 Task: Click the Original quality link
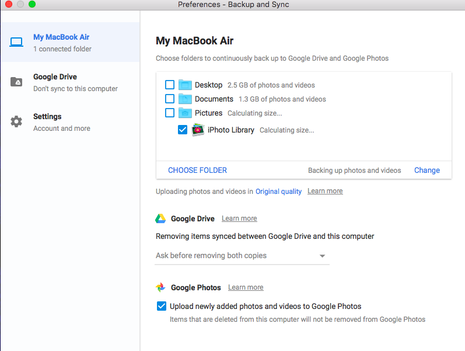[278, 192]
